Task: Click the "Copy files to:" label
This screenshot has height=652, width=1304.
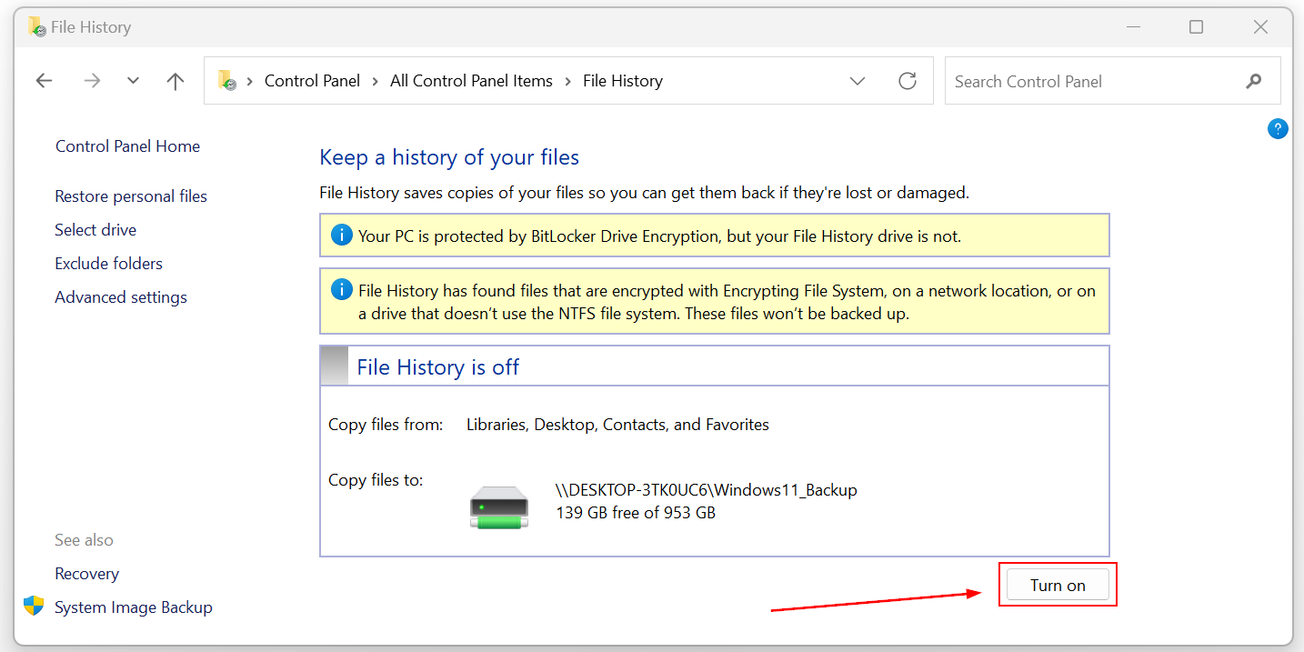Action: point(376,479)
